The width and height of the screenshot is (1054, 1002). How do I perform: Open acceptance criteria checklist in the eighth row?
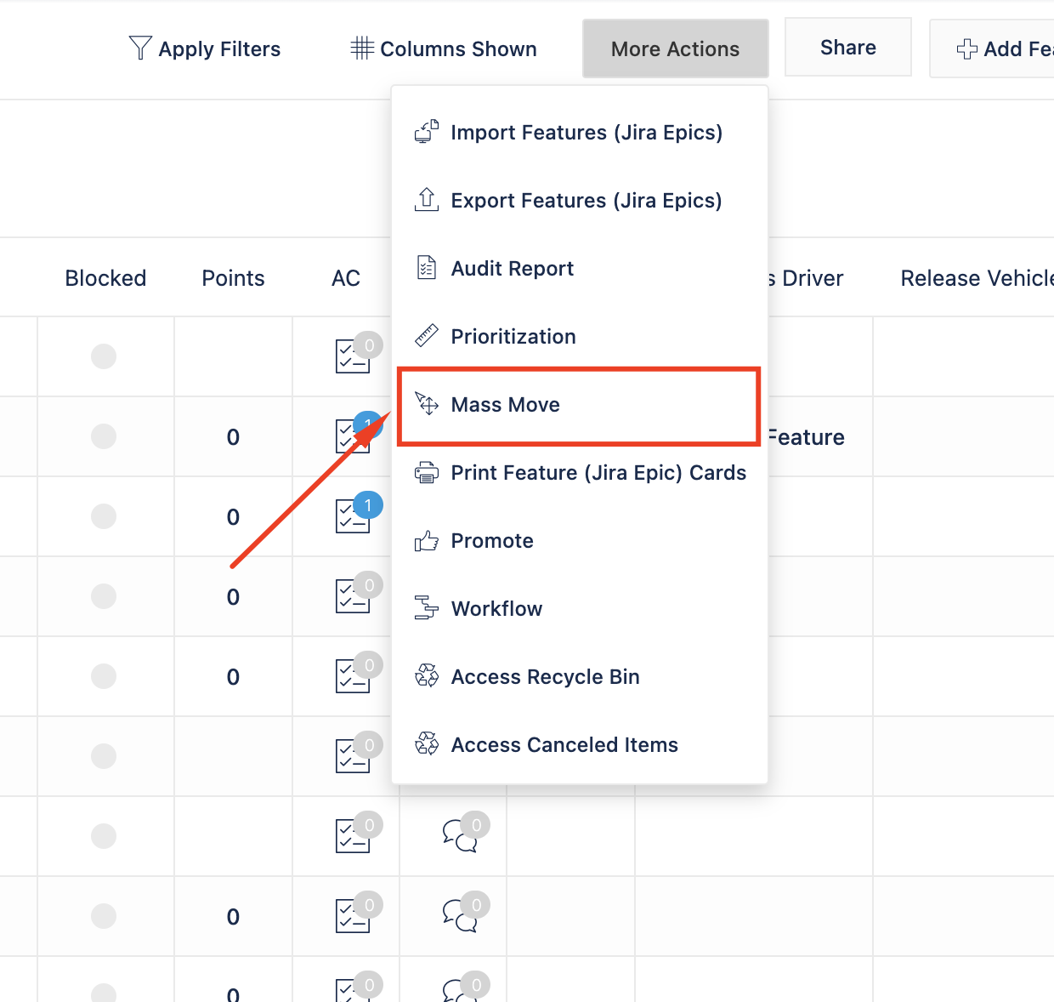pos(352,916)
